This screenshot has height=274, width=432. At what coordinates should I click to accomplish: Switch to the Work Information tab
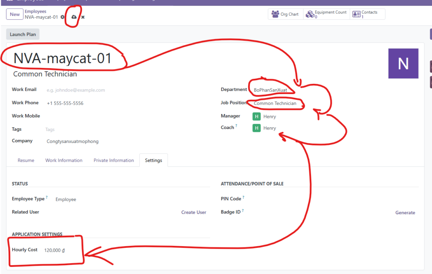coord(64,160)
